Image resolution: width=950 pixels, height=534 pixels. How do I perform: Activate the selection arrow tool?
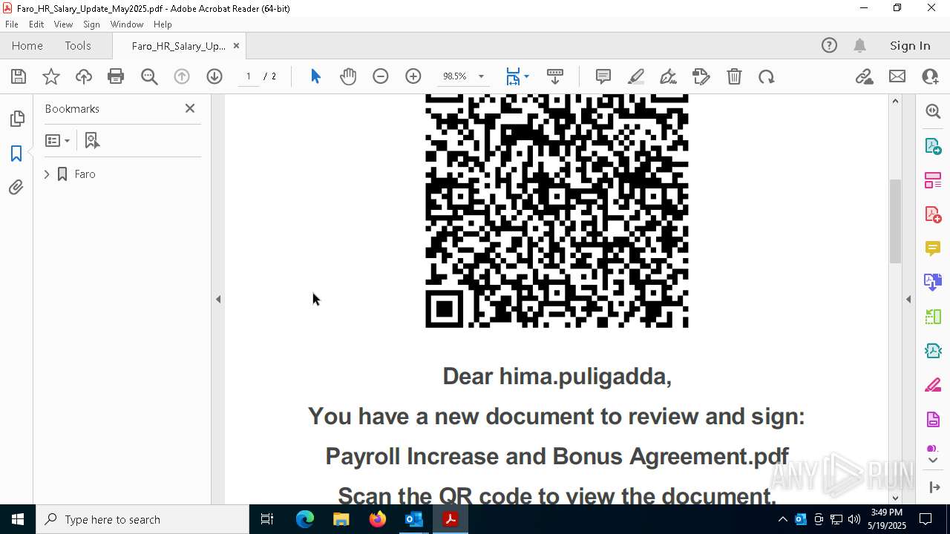point(315,76)
